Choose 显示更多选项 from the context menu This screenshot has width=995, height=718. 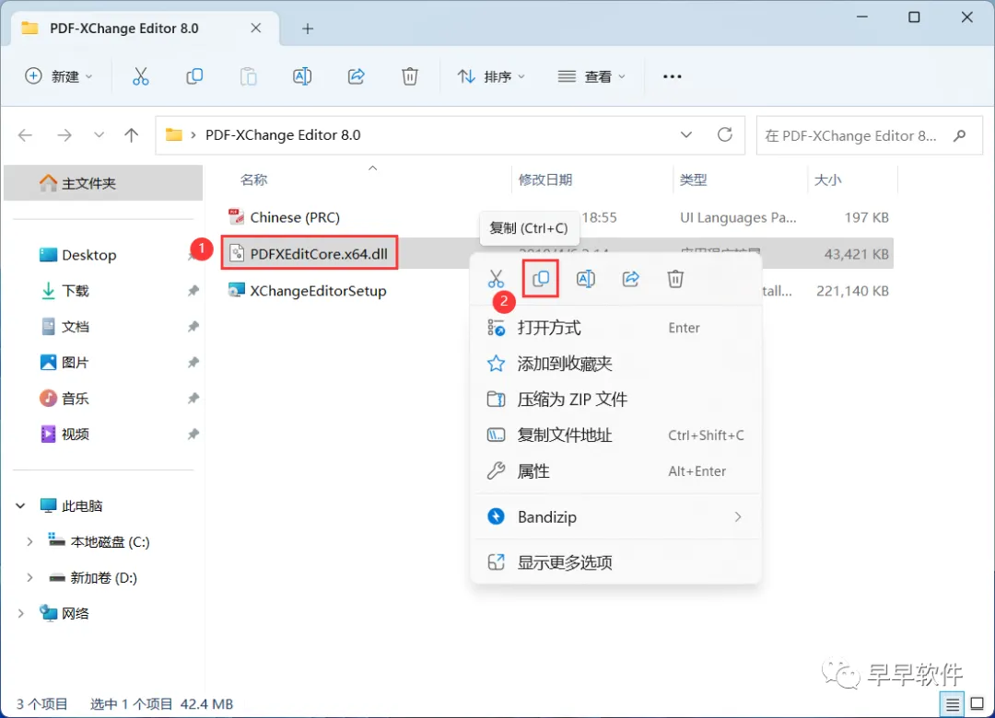point(615,562)
